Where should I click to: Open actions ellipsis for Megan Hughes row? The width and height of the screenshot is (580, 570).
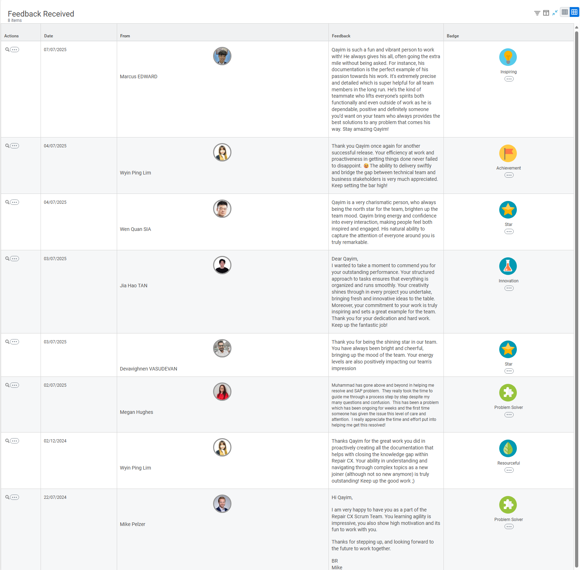click(14, 385)
